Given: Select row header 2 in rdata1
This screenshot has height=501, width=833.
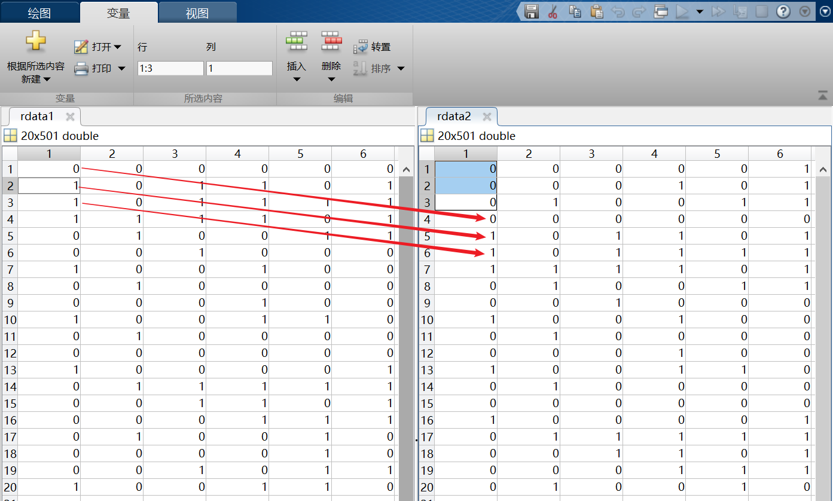Looking at the screenshot, I should tap(10, 186).
